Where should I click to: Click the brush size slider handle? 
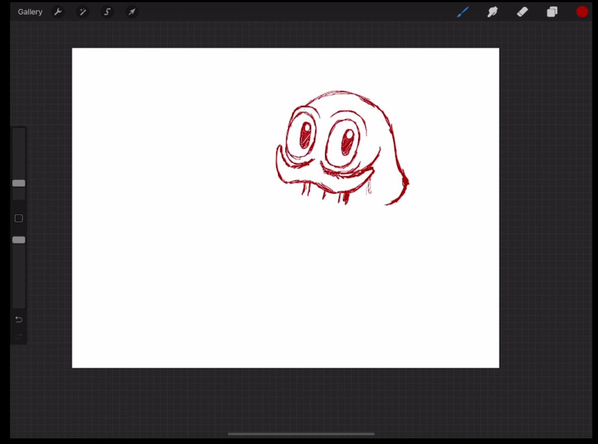click(19, 183)
